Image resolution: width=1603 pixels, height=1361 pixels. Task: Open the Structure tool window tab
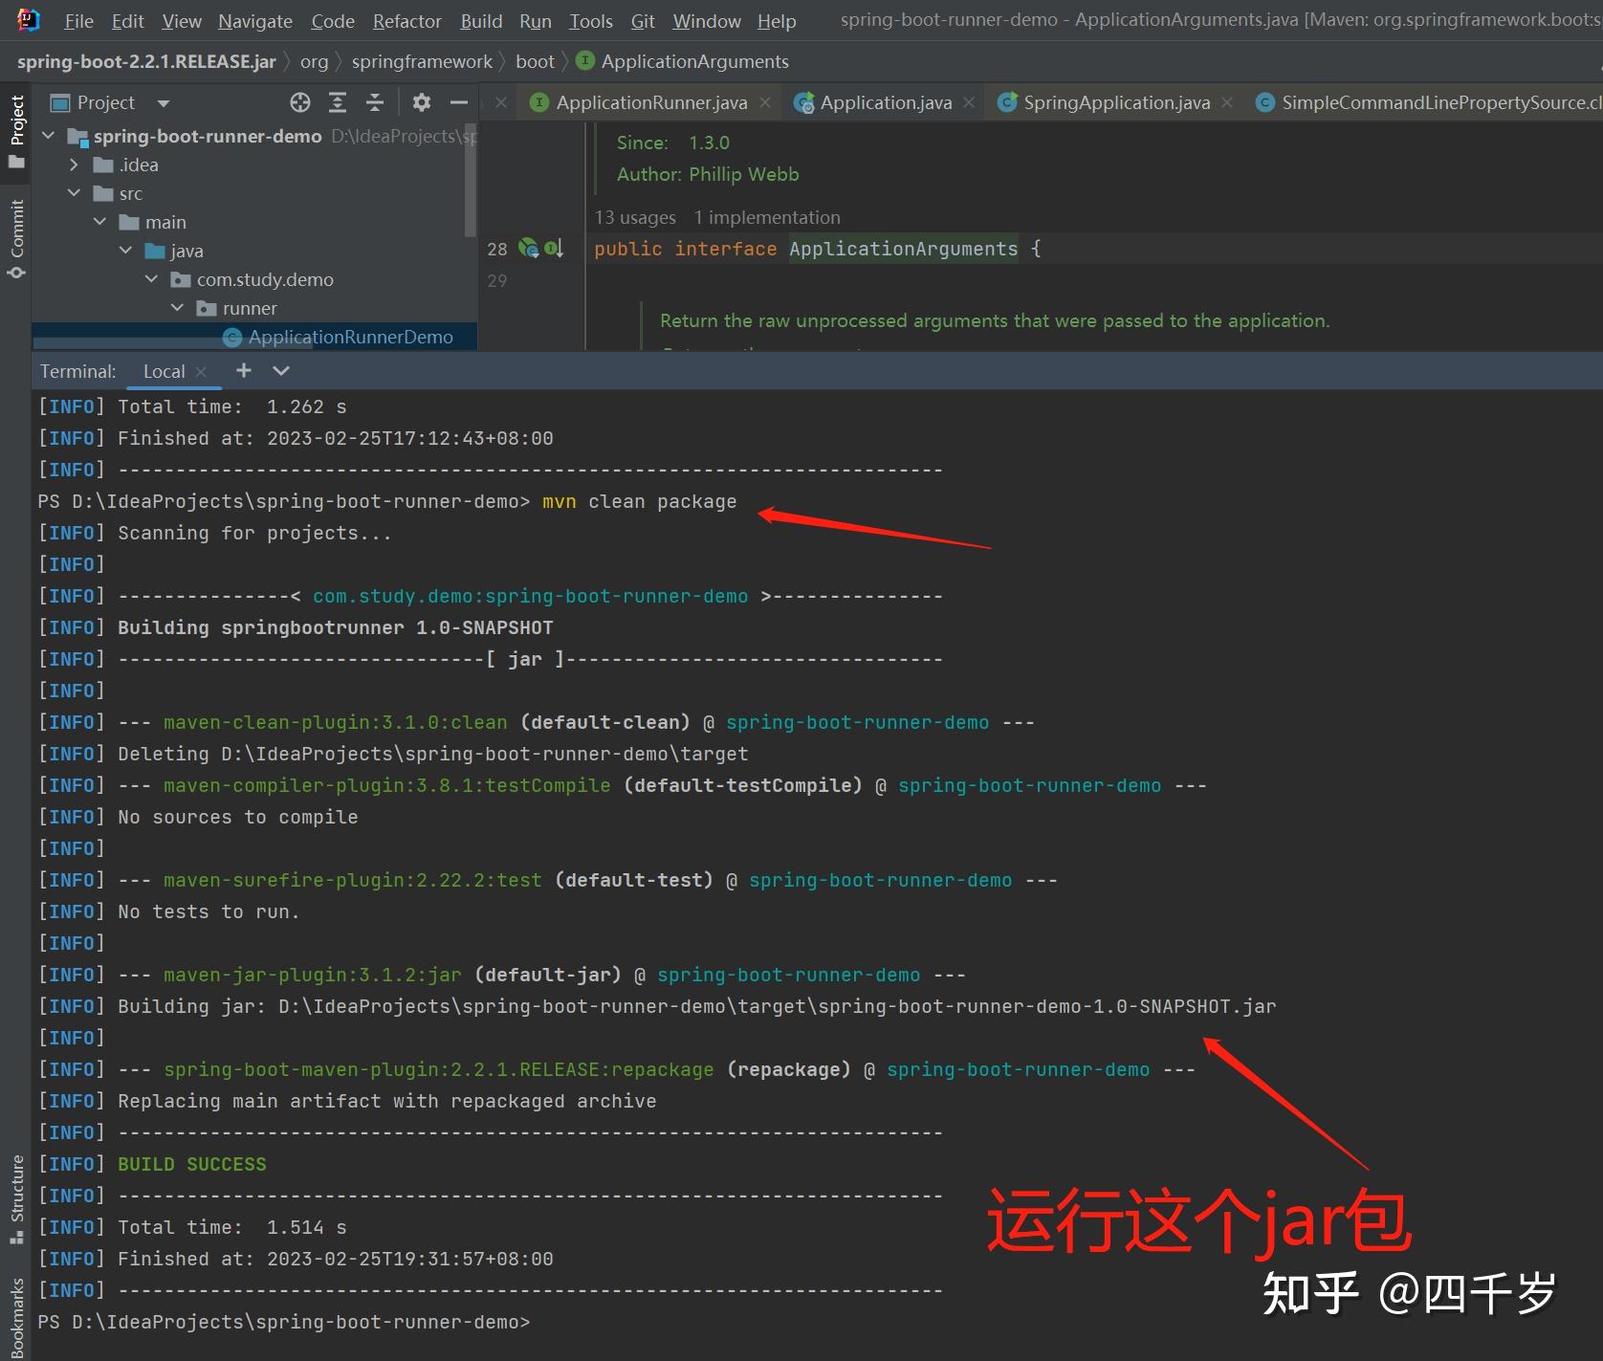coord(16,1199)
